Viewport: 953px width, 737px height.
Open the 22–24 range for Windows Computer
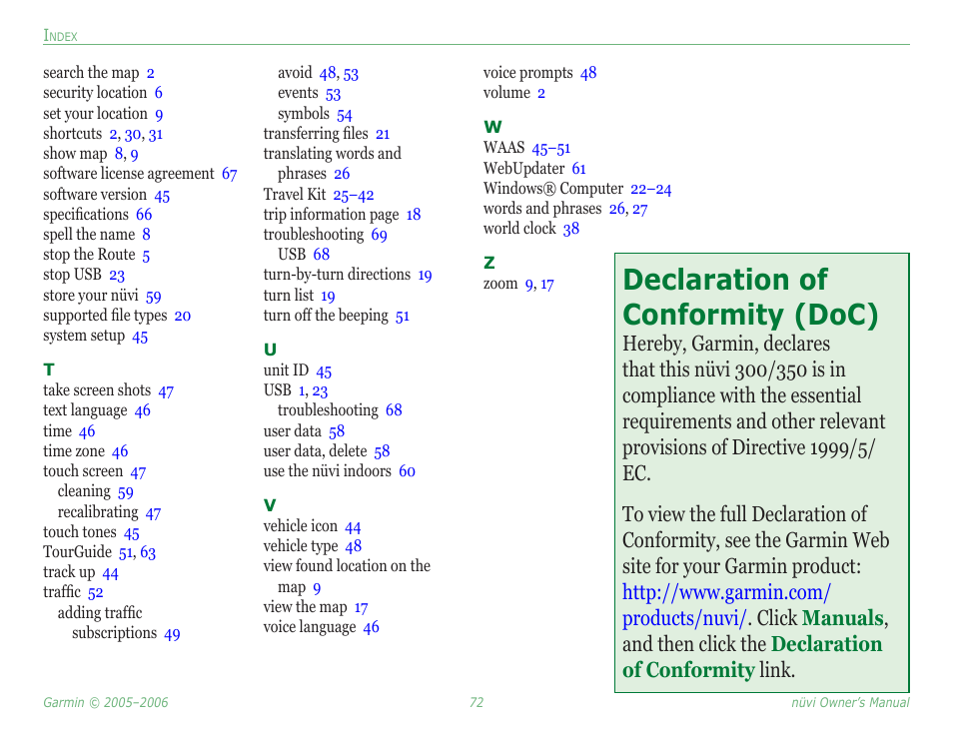[651, 189]
